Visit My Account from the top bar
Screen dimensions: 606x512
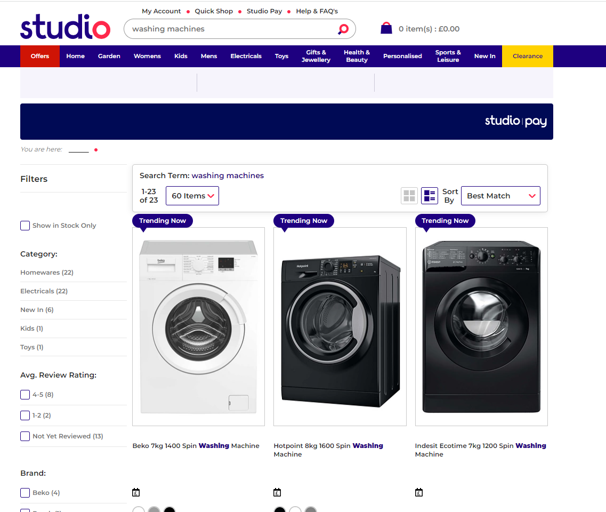coord(161,11)
